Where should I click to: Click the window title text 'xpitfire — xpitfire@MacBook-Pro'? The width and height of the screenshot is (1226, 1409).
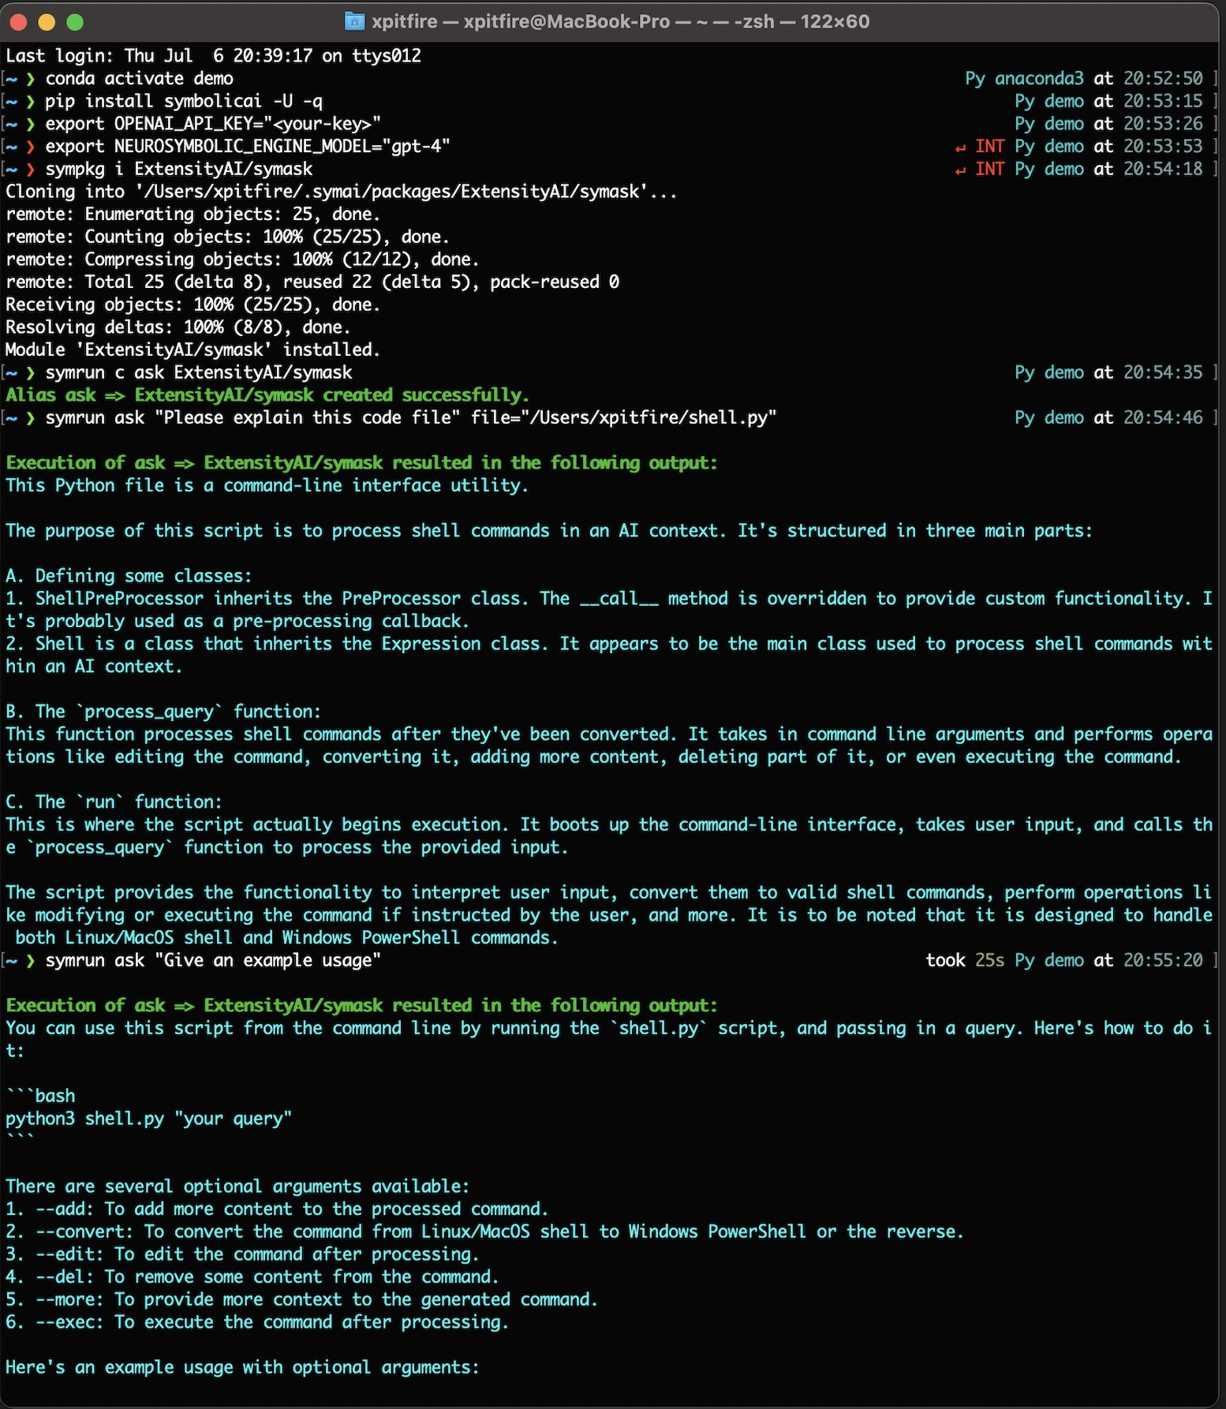click(x=521, y=21)
